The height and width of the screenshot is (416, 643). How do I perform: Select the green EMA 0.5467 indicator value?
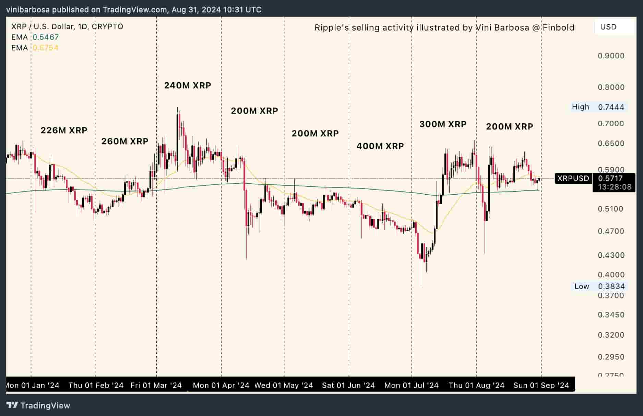tap(46, 37)
